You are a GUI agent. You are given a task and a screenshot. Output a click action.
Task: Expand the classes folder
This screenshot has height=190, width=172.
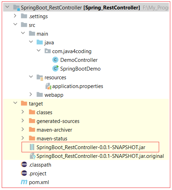tap(23, 112)
